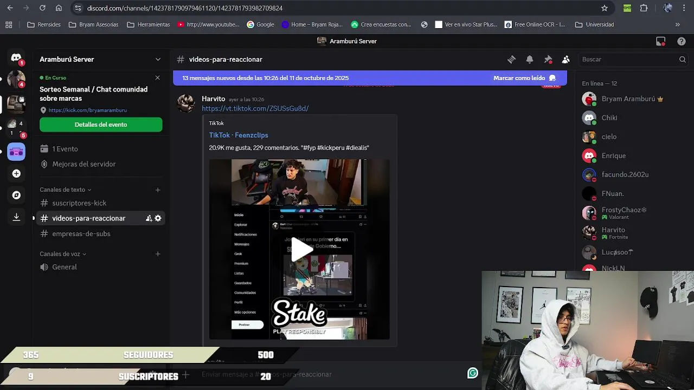Click invite people icon on videos-para-reaccionar
Screen dimensions: 694x390
pyautogui.click(x=149, y=218)
